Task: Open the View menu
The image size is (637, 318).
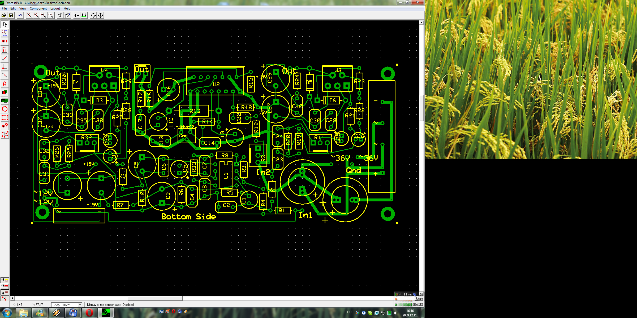Action: tap(23, 8)
